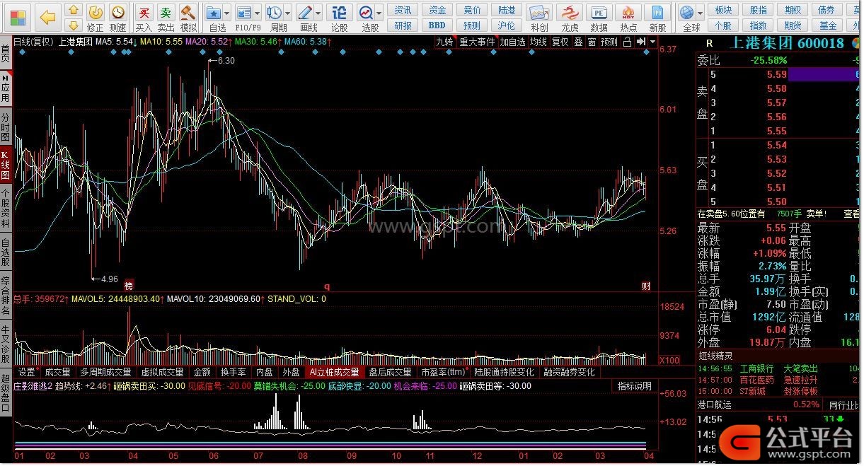Screen dimensions: 864x466
Task: Open the 模拟 simulated trading gavel
Action: click(188, 13)
